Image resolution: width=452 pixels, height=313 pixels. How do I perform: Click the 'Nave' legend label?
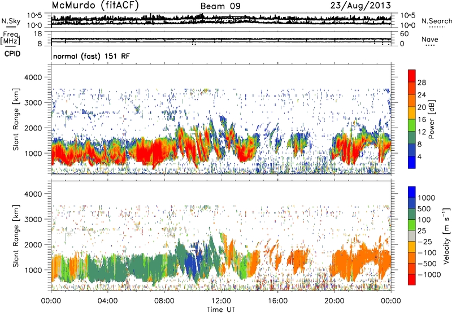430,39
